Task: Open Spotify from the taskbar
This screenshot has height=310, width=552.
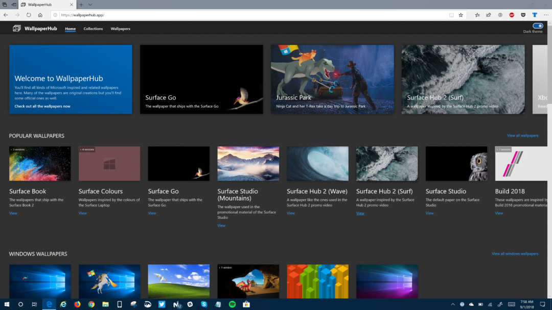Action: [x=232, y=304]
